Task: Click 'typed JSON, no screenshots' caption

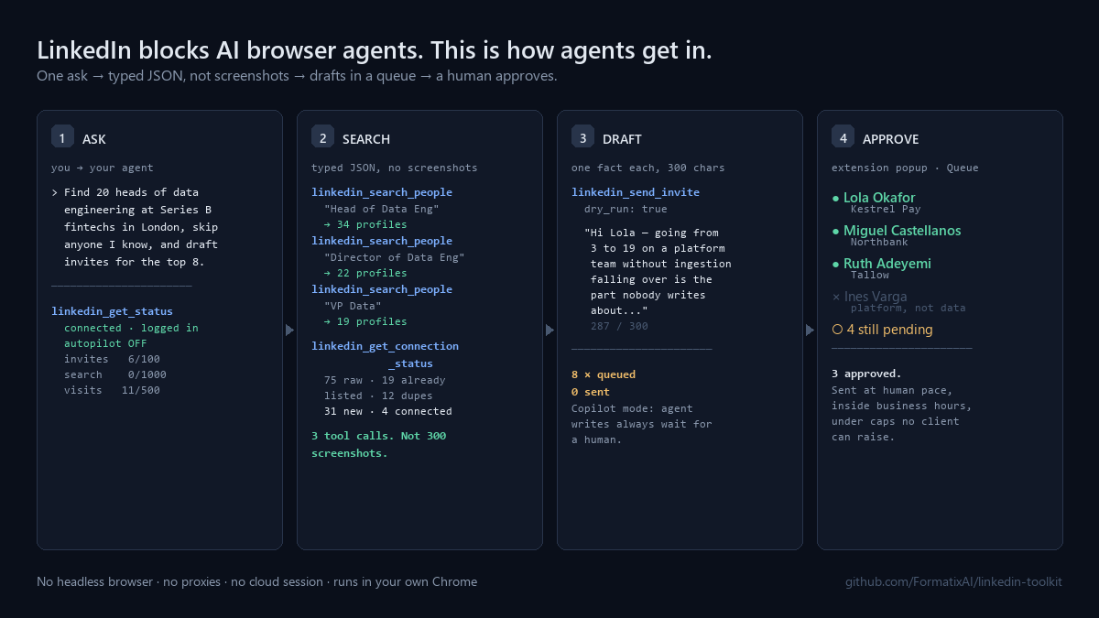Action: pyautogui.click(x=395, y=168)
